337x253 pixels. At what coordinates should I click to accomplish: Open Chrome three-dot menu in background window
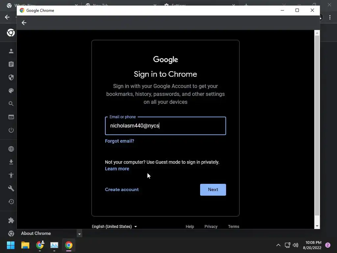click(330, 17)
